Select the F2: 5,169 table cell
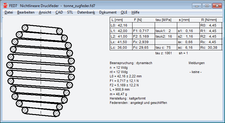 [144, 36]
